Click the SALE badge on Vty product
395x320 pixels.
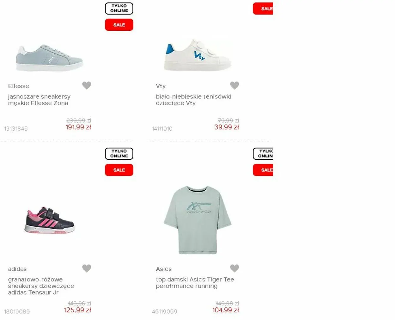[x=263, y=9]
